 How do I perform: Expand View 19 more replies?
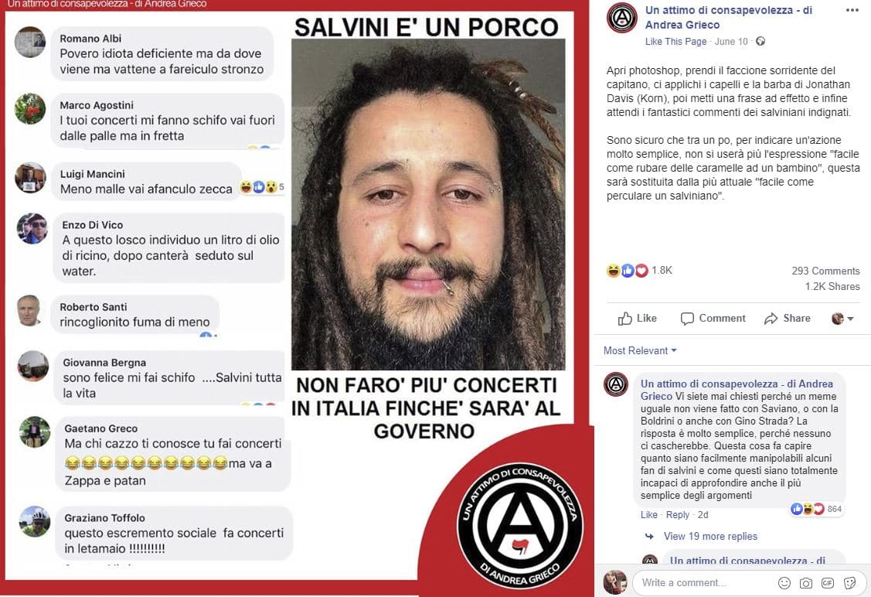point(710,537)
